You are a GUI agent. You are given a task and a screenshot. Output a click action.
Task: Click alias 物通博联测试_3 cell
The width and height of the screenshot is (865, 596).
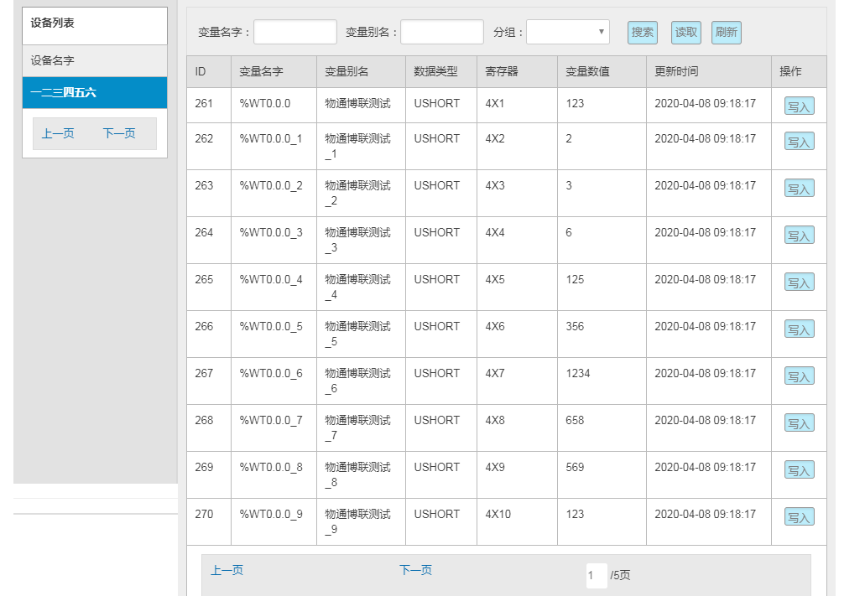[x=361, y=240]
